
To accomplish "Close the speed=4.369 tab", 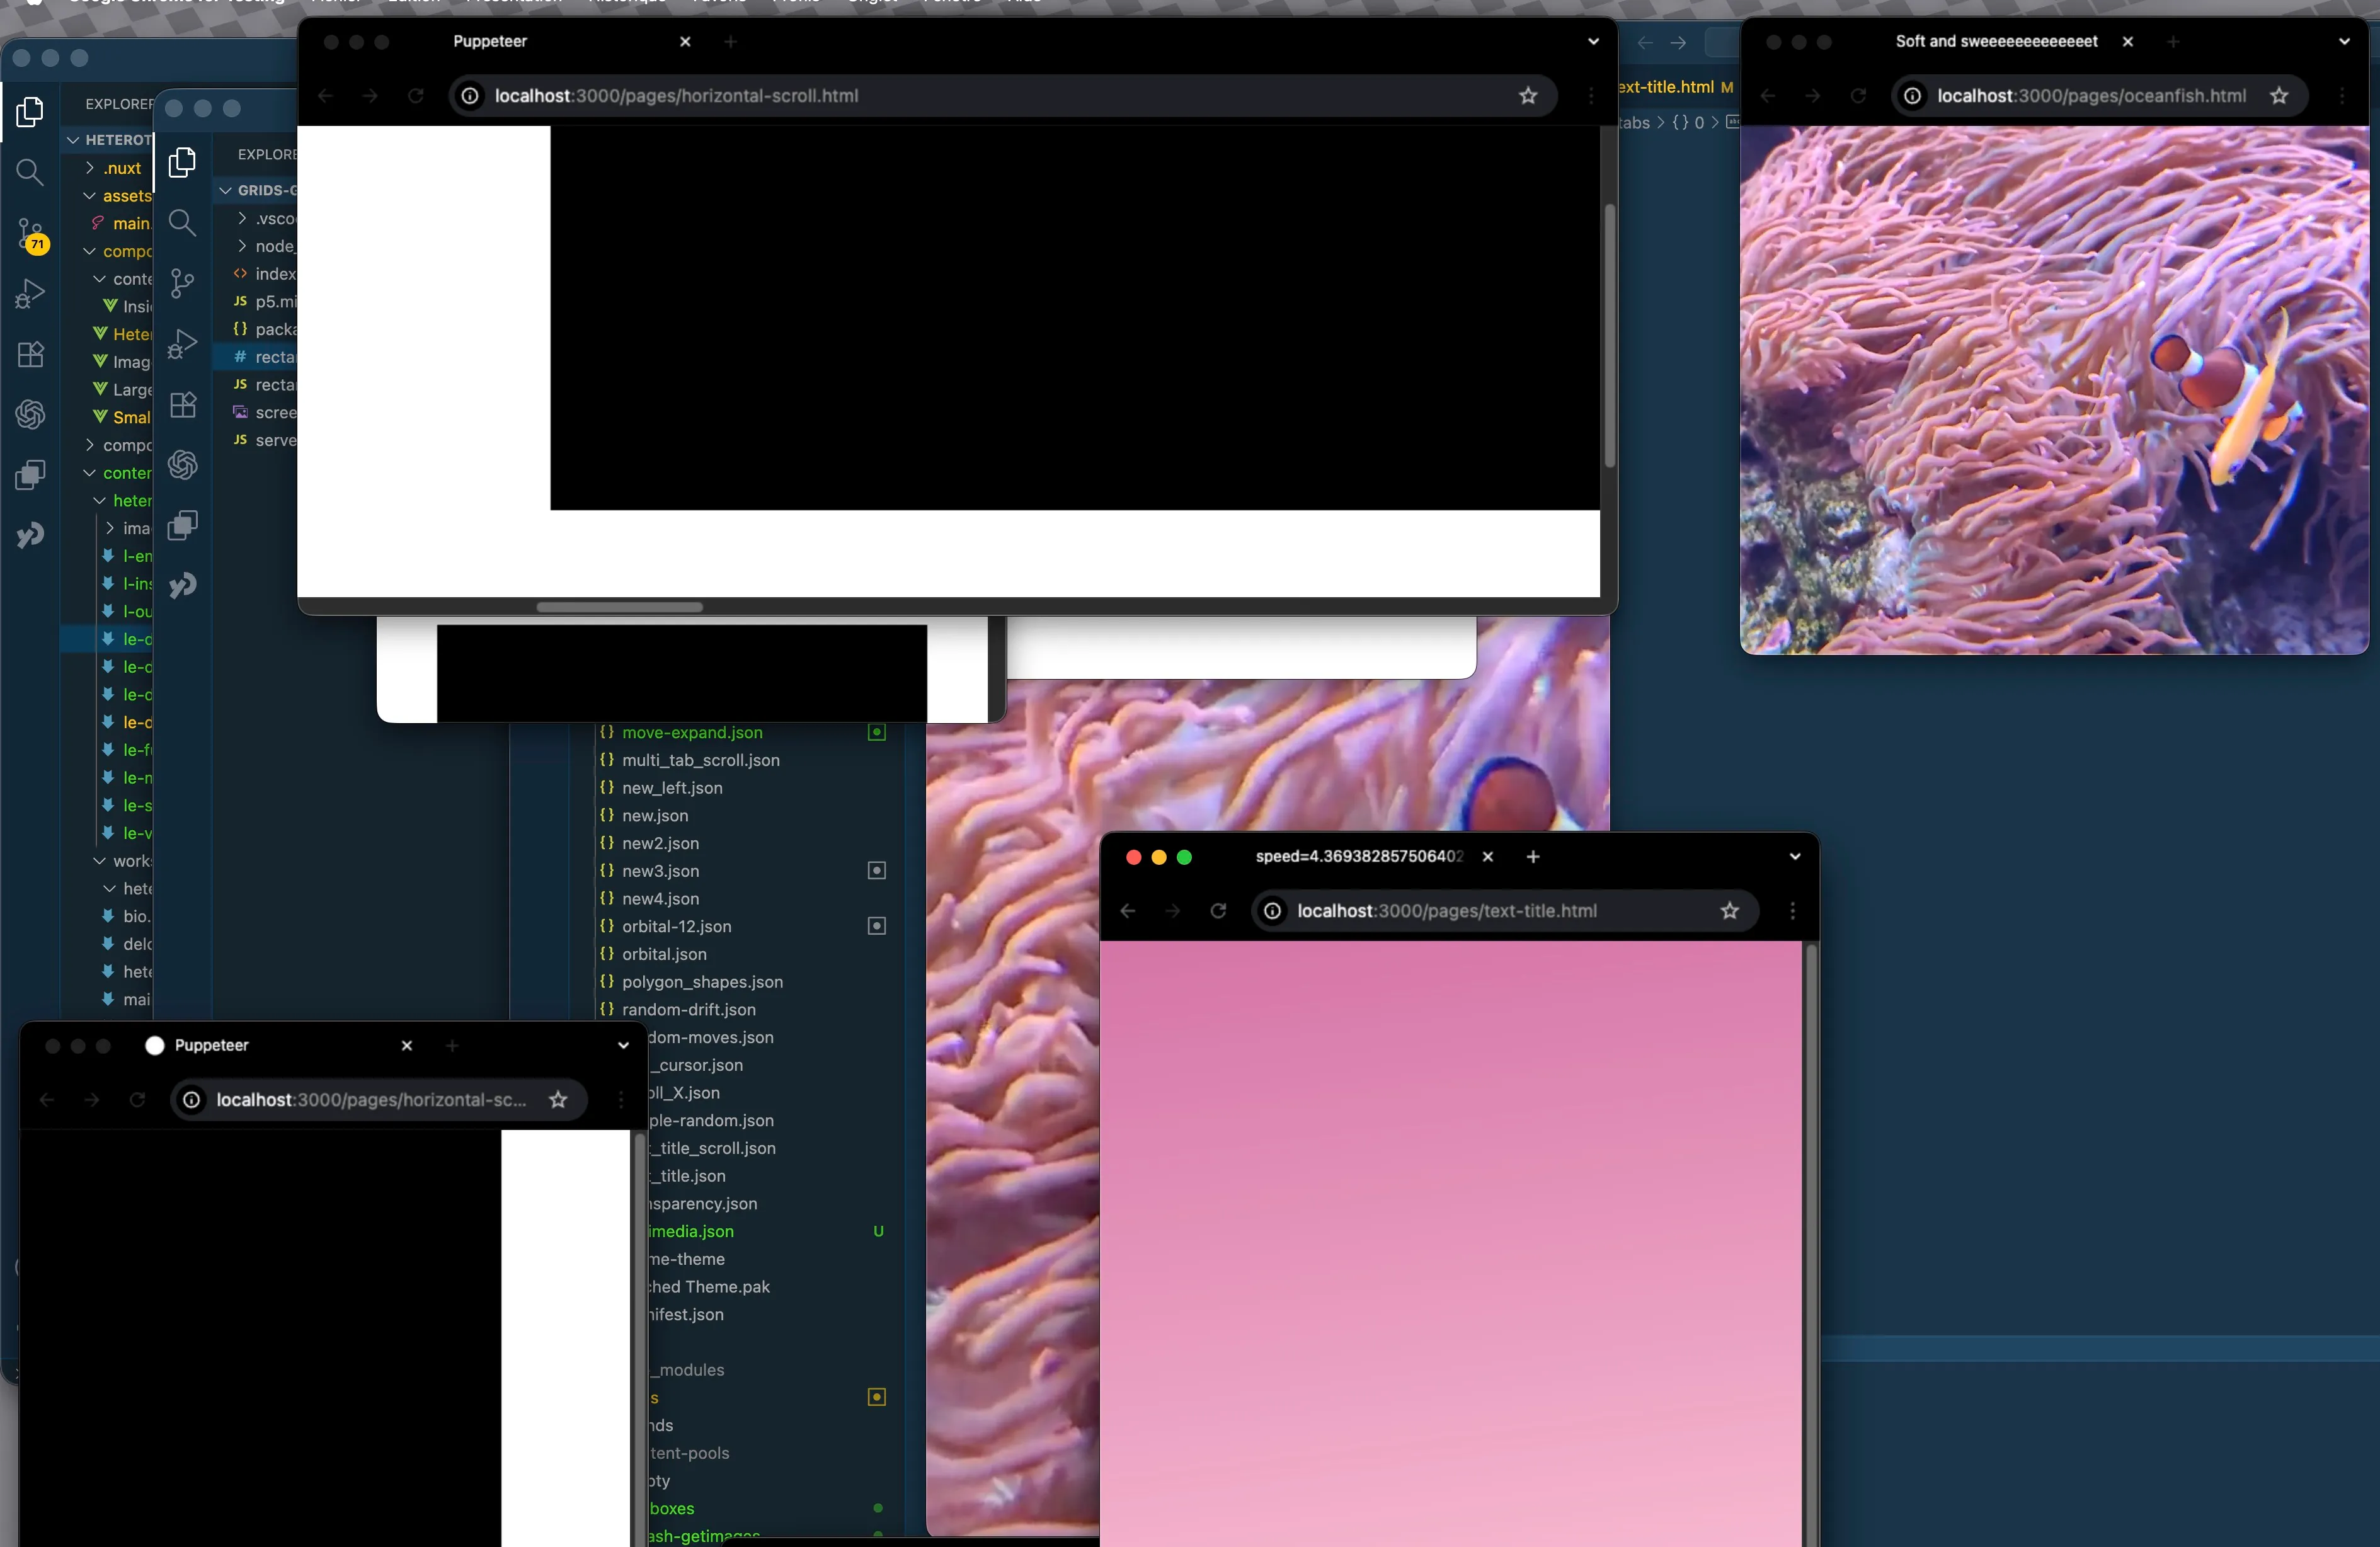I will tap(1488, 857).
